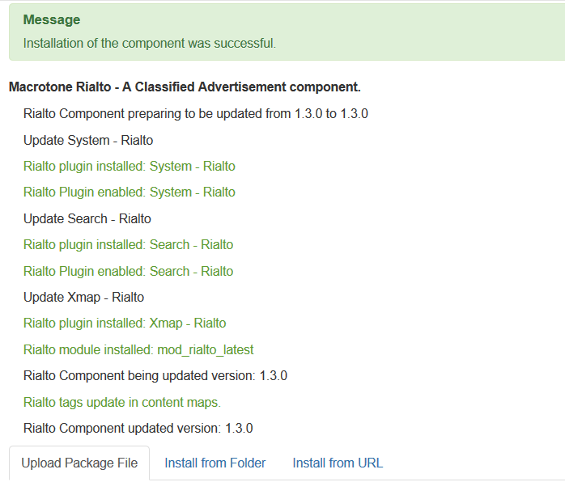This screenshot has height=499, width=565.
Task: Click the Component updated version: 1.3.0 line
Action: 138,428
